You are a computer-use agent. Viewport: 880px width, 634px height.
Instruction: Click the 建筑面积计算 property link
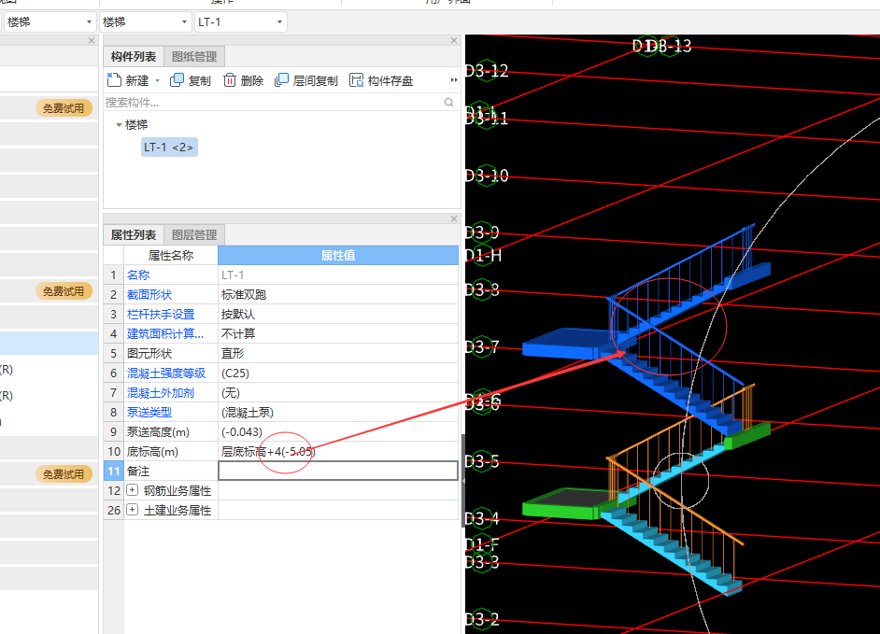(165, 334)
